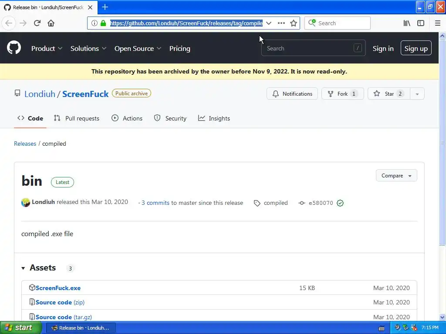Expand the Open Source menu
The height and width of the screenshot is (334, 446).
click(138, 49)
